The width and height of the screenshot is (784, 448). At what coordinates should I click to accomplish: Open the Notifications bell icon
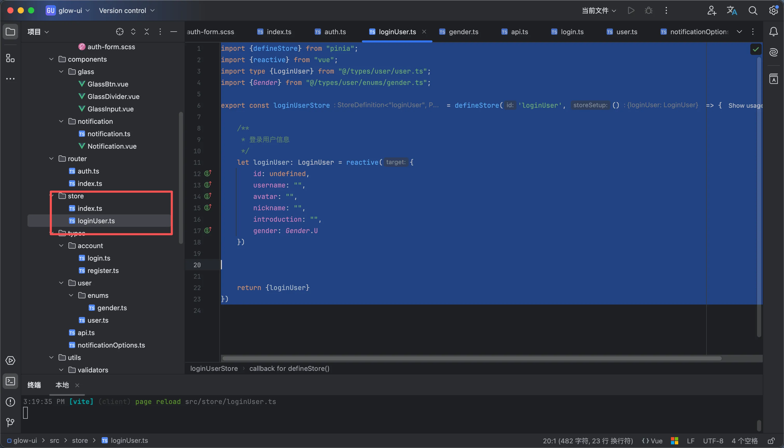pyautogui.click(x=774, y=32)
